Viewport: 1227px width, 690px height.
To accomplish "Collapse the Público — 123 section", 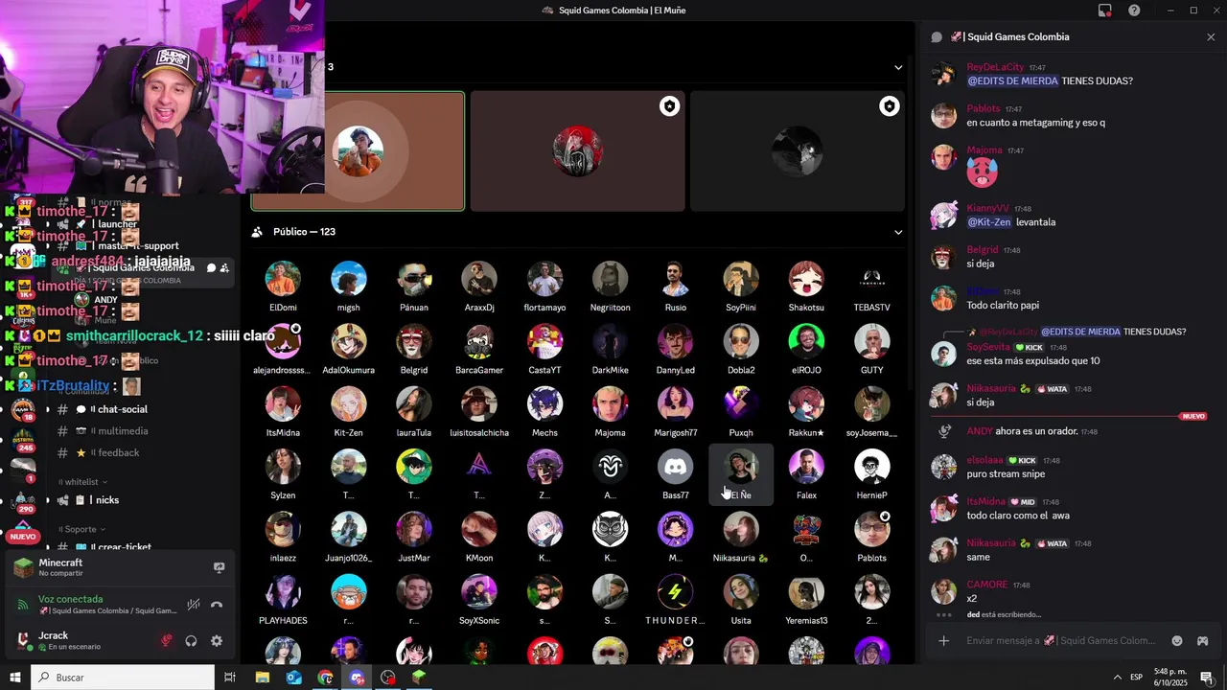I will click(x=898, y=232).
